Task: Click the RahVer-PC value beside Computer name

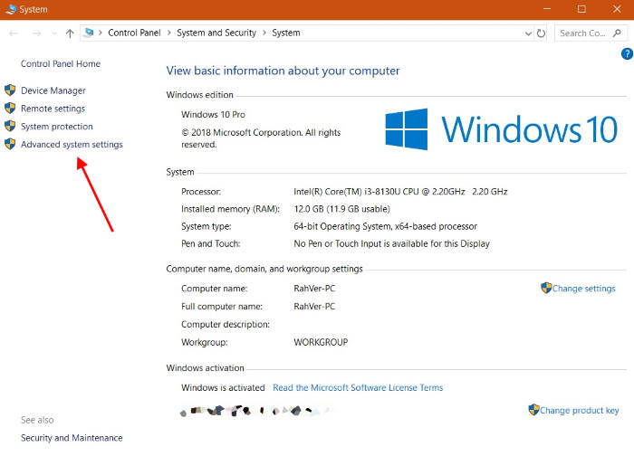Action: [x=314, y=289]
